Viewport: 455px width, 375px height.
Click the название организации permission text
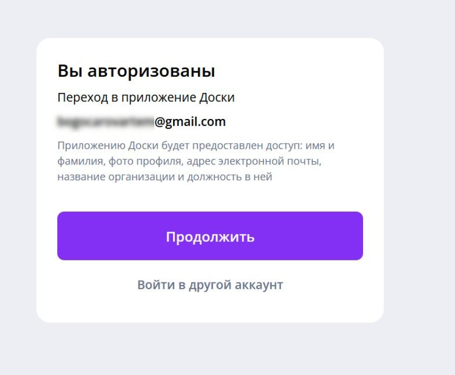tap(116, 176)
